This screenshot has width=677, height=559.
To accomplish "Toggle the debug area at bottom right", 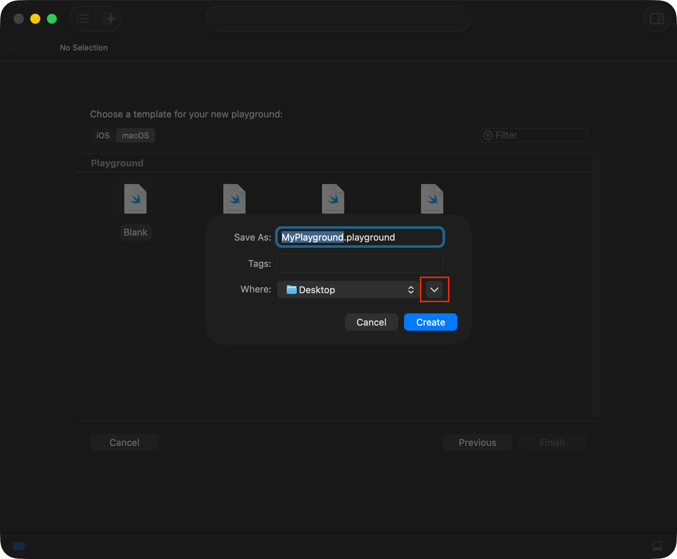I will [x=657, y=546].
